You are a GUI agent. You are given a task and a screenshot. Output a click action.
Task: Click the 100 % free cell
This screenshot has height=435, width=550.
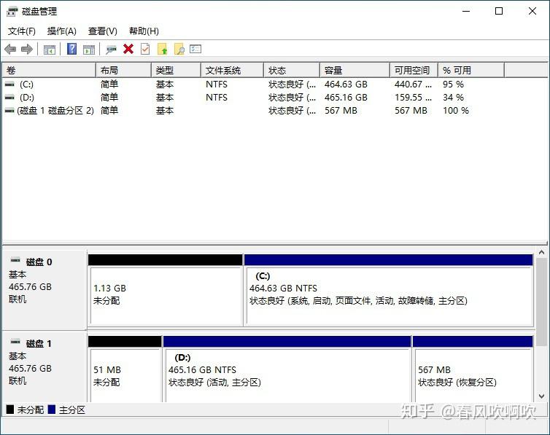click(456, 111)
